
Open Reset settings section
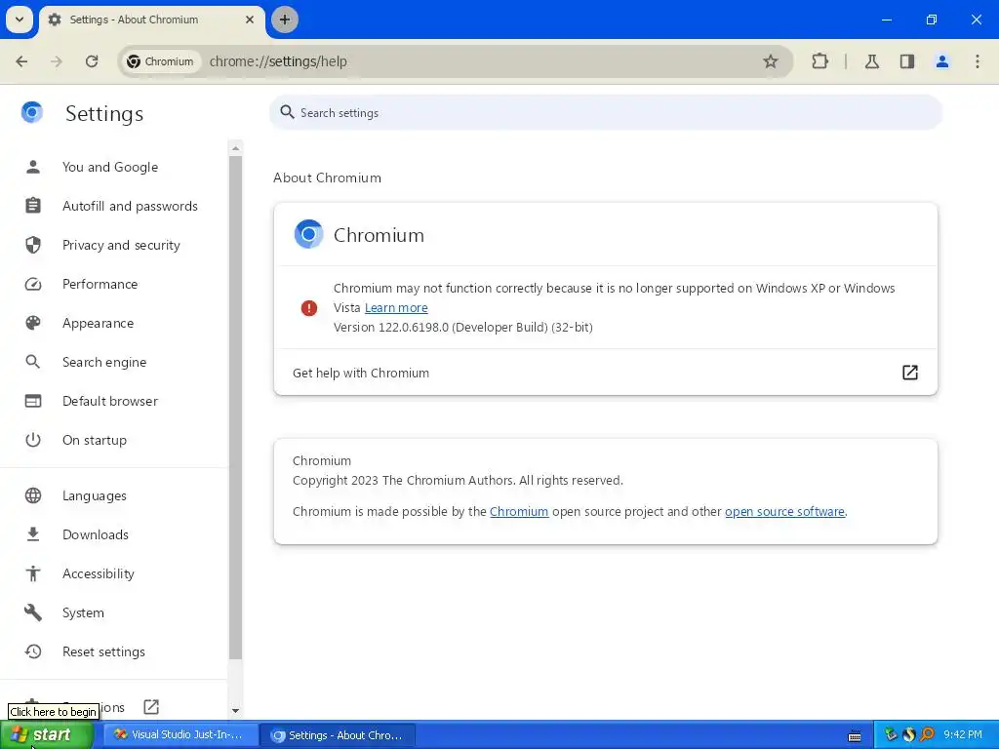[x=103, y=651]
